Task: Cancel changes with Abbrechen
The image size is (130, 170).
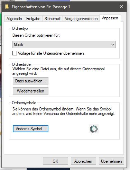Action: (83, 161)
